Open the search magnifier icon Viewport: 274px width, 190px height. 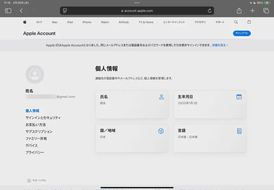(236, 22)
